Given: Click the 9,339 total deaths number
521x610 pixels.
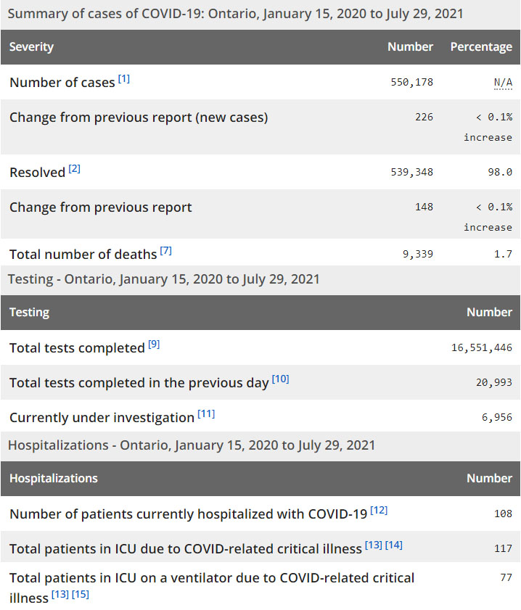Looking at the screenshot, I should [x=417, y=254].
